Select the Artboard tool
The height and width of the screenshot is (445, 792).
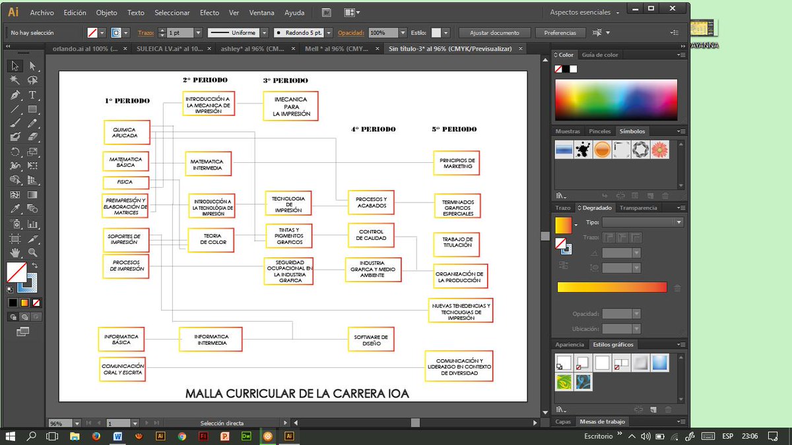click(x=15, y=239)
